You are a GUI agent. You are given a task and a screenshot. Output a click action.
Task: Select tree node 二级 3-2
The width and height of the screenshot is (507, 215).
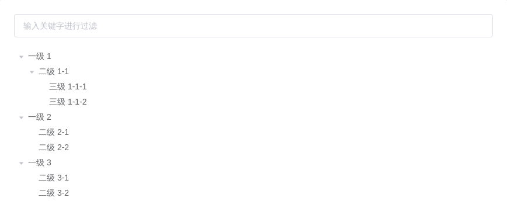(x=54, y=193)
